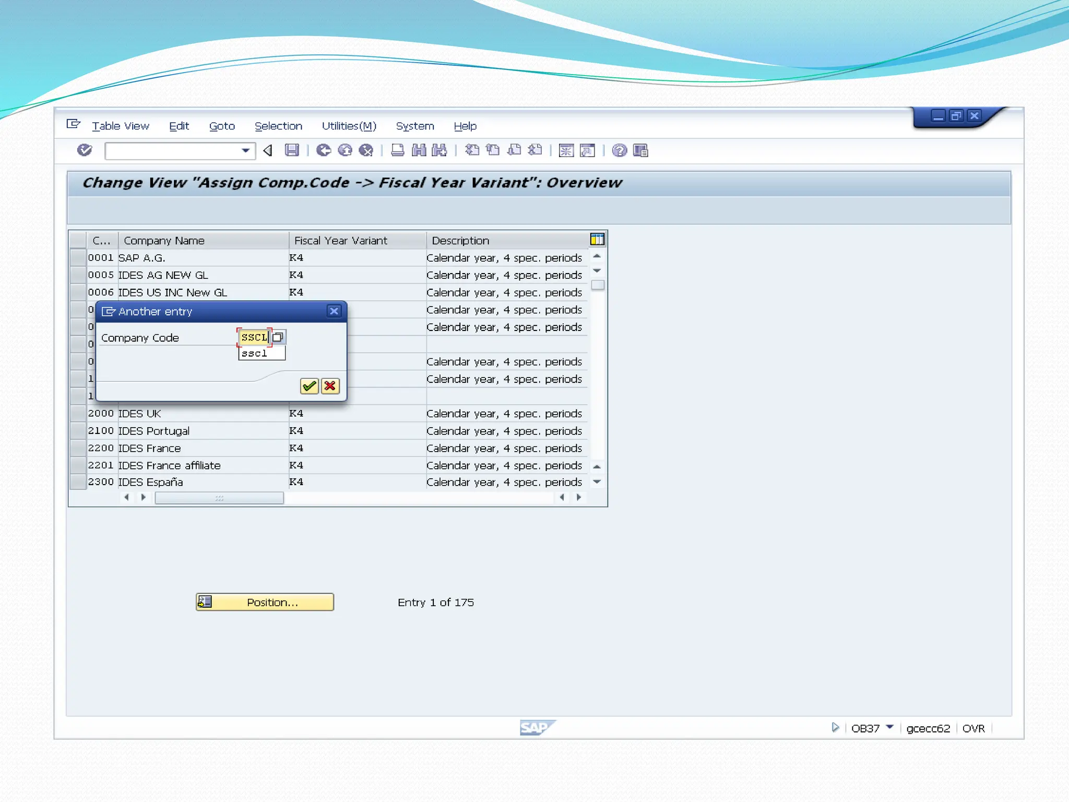Viewport: 1069px width, 802px height.
Task: Collapse command field with triangle icon
Action: pos(268,150)
